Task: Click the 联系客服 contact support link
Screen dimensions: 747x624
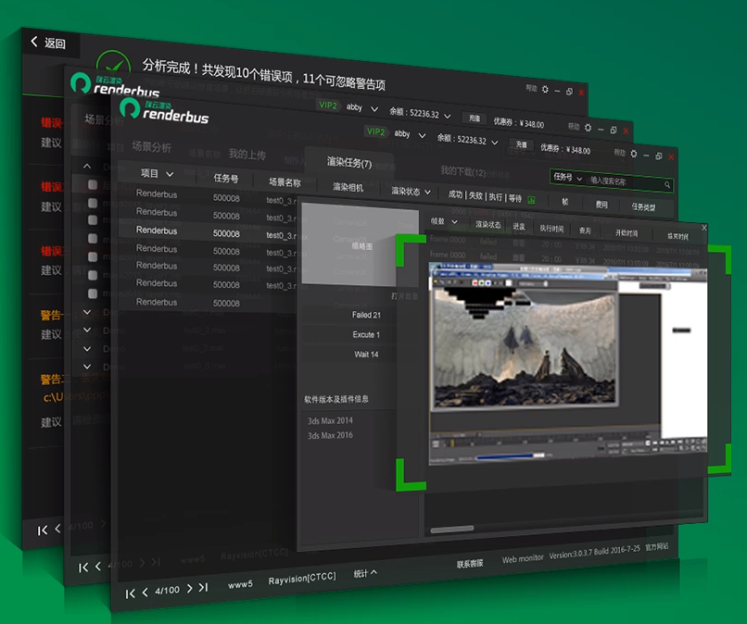Action: (470, 564)
